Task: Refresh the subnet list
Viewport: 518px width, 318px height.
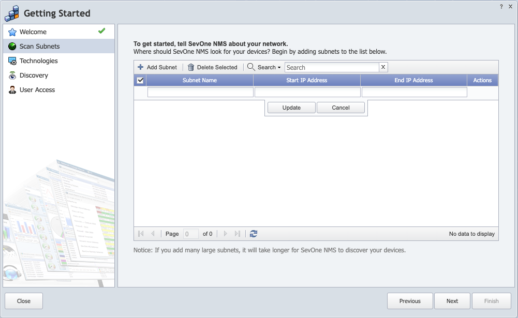Action: click(254, 234)
